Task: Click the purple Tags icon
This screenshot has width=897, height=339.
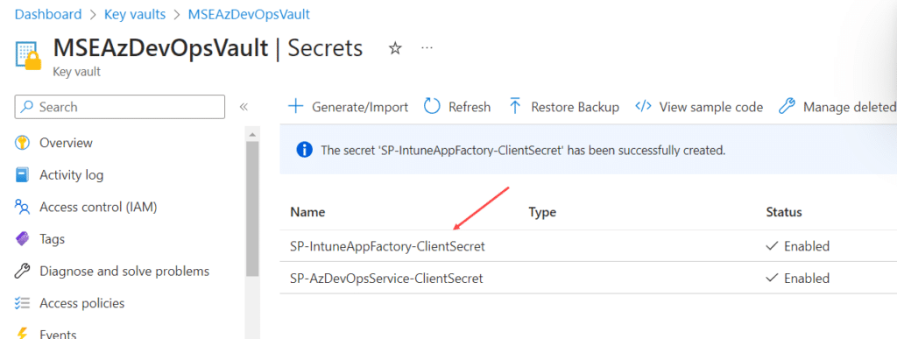Action: (22, 239)
